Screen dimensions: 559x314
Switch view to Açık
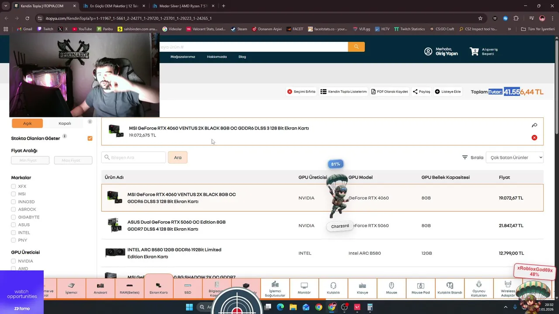point(27,123)
